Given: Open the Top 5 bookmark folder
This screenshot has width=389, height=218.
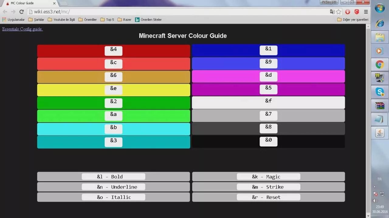Looking at the screenshot, I should 107,20.
